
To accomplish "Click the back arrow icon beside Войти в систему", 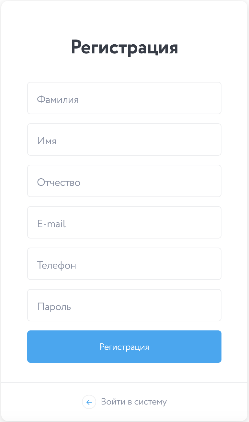I will [x=89, y=402].
